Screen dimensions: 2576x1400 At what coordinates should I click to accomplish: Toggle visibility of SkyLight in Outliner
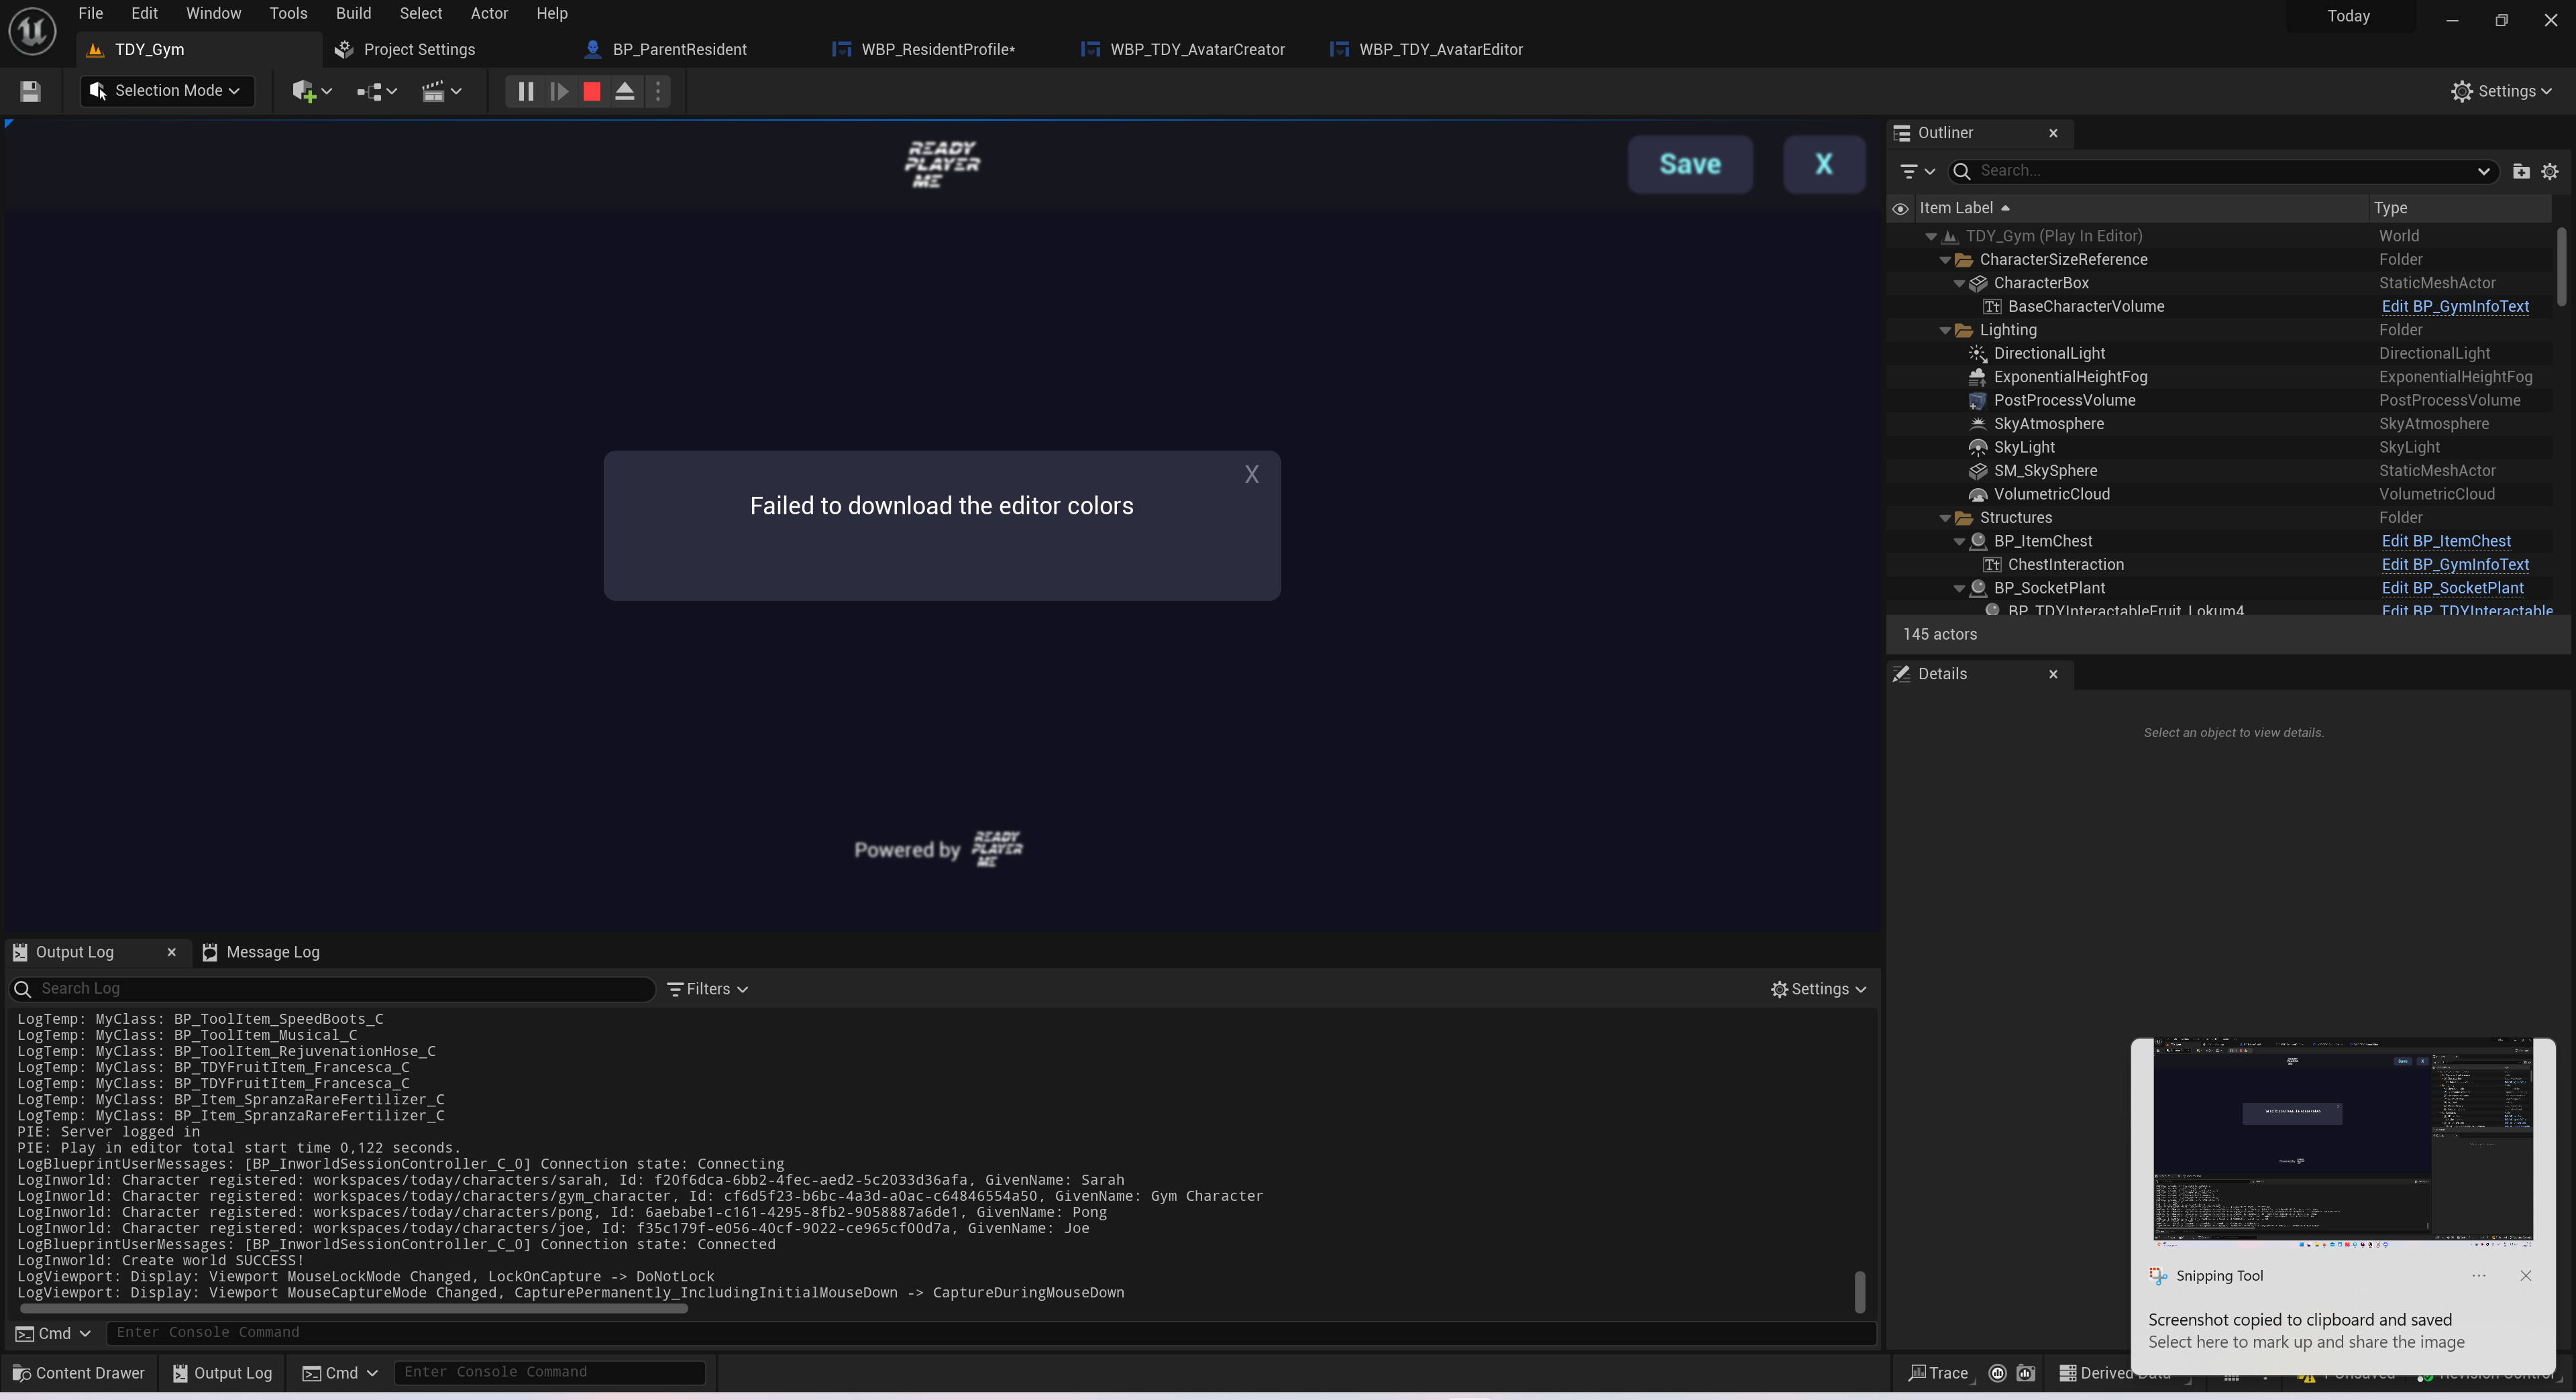pos(1901,447)
